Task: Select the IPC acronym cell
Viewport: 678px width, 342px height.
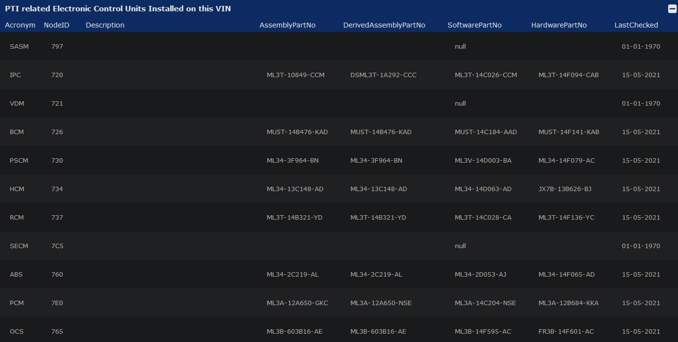Action: pyautogui.click(x=15, y=75)
